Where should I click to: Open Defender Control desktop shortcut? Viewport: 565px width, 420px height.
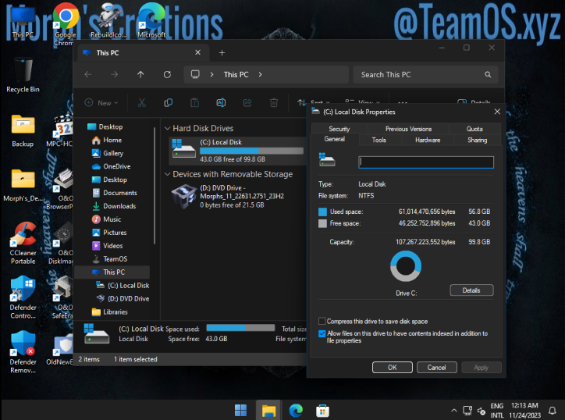coord(23,297)
